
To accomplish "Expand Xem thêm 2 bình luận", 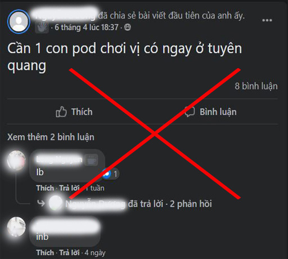I will [51, 137].
